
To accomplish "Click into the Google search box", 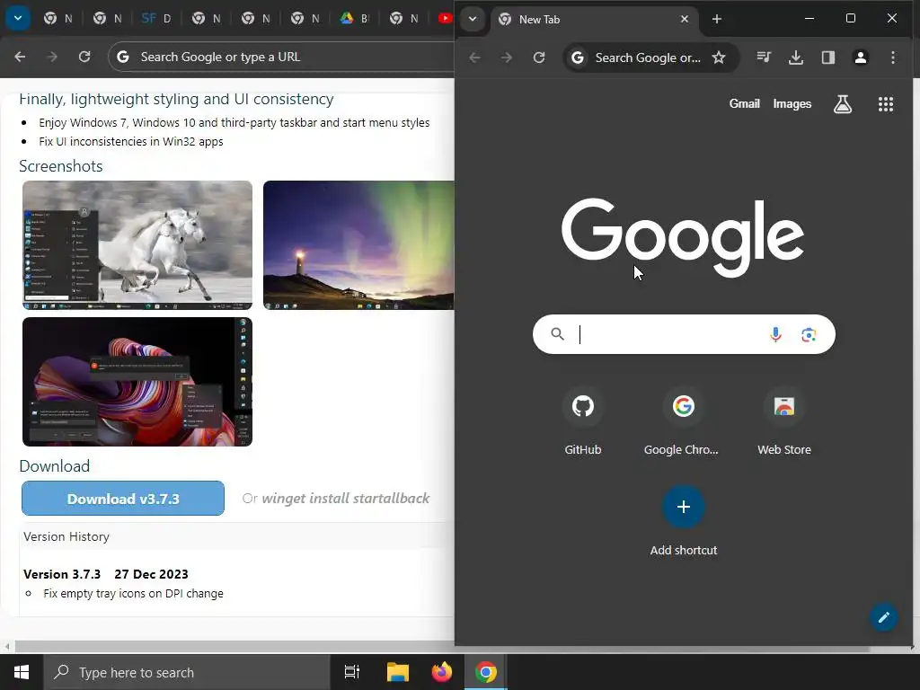I will coord(684,334).
